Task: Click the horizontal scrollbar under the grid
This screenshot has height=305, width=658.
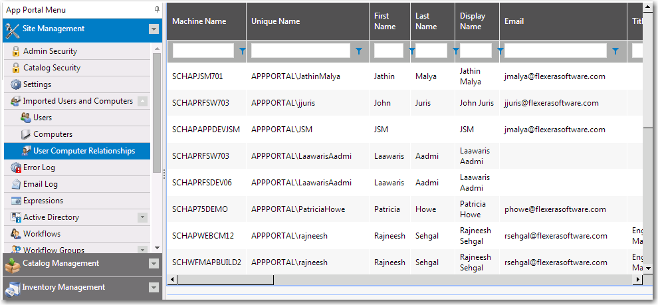Action: (399, 280)
